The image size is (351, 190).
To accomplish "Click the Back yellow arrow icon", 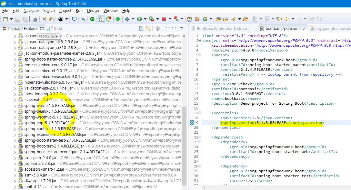I will [287, 19].
